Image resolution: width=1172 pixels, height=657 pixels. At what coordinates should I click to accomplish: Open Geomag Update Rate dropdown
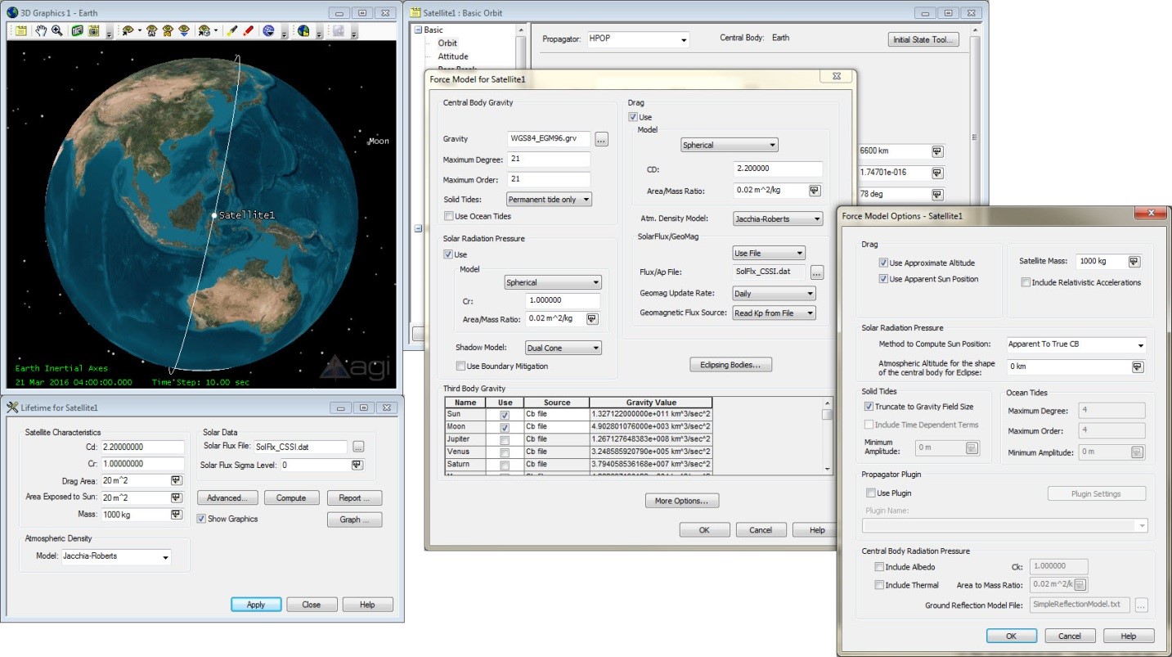(x=774, y=293)
